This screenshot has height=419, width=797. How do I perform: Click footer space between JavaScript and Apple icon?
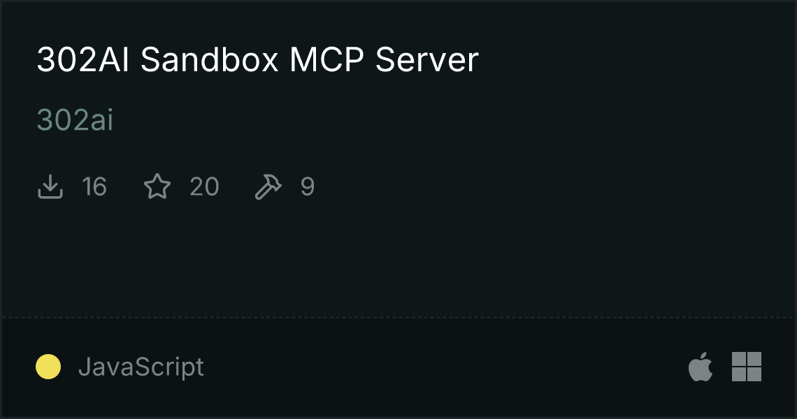click(445, 367)
